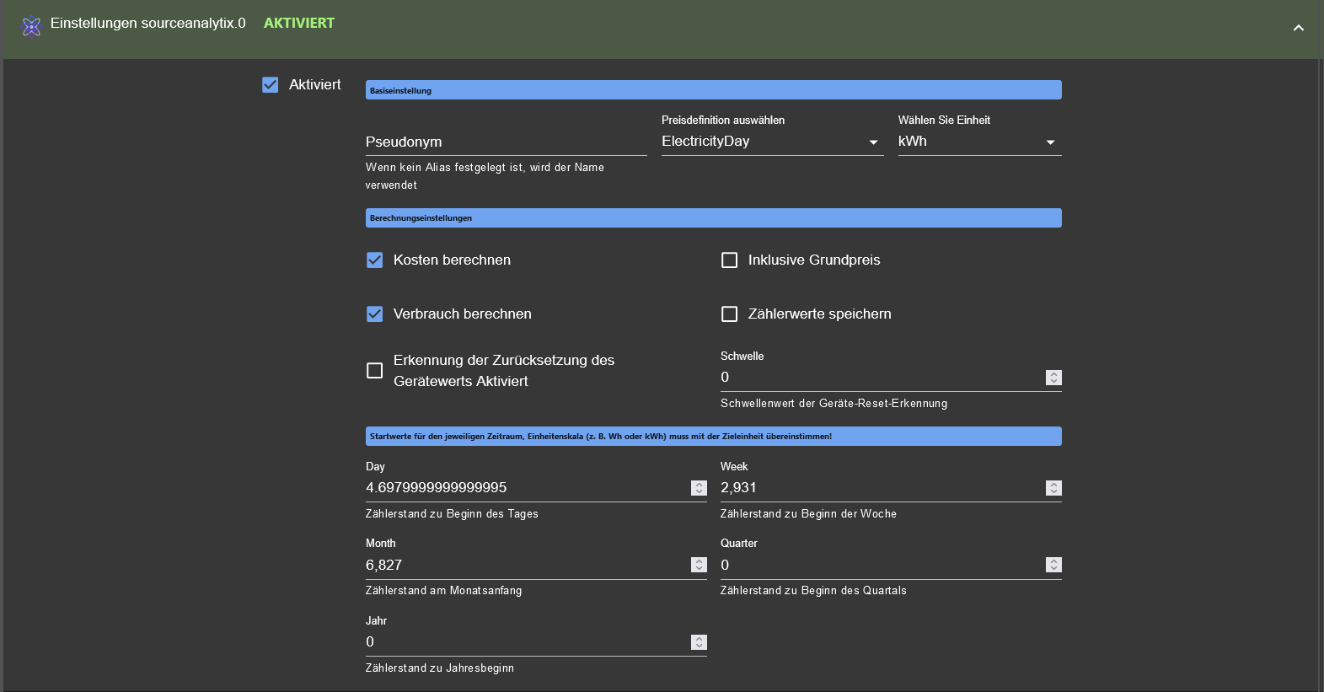Enable Inklusive Grundpreis checkbox
Image resolution: width=1324 pixels, height=692 pixels.
tap(730, 260)
